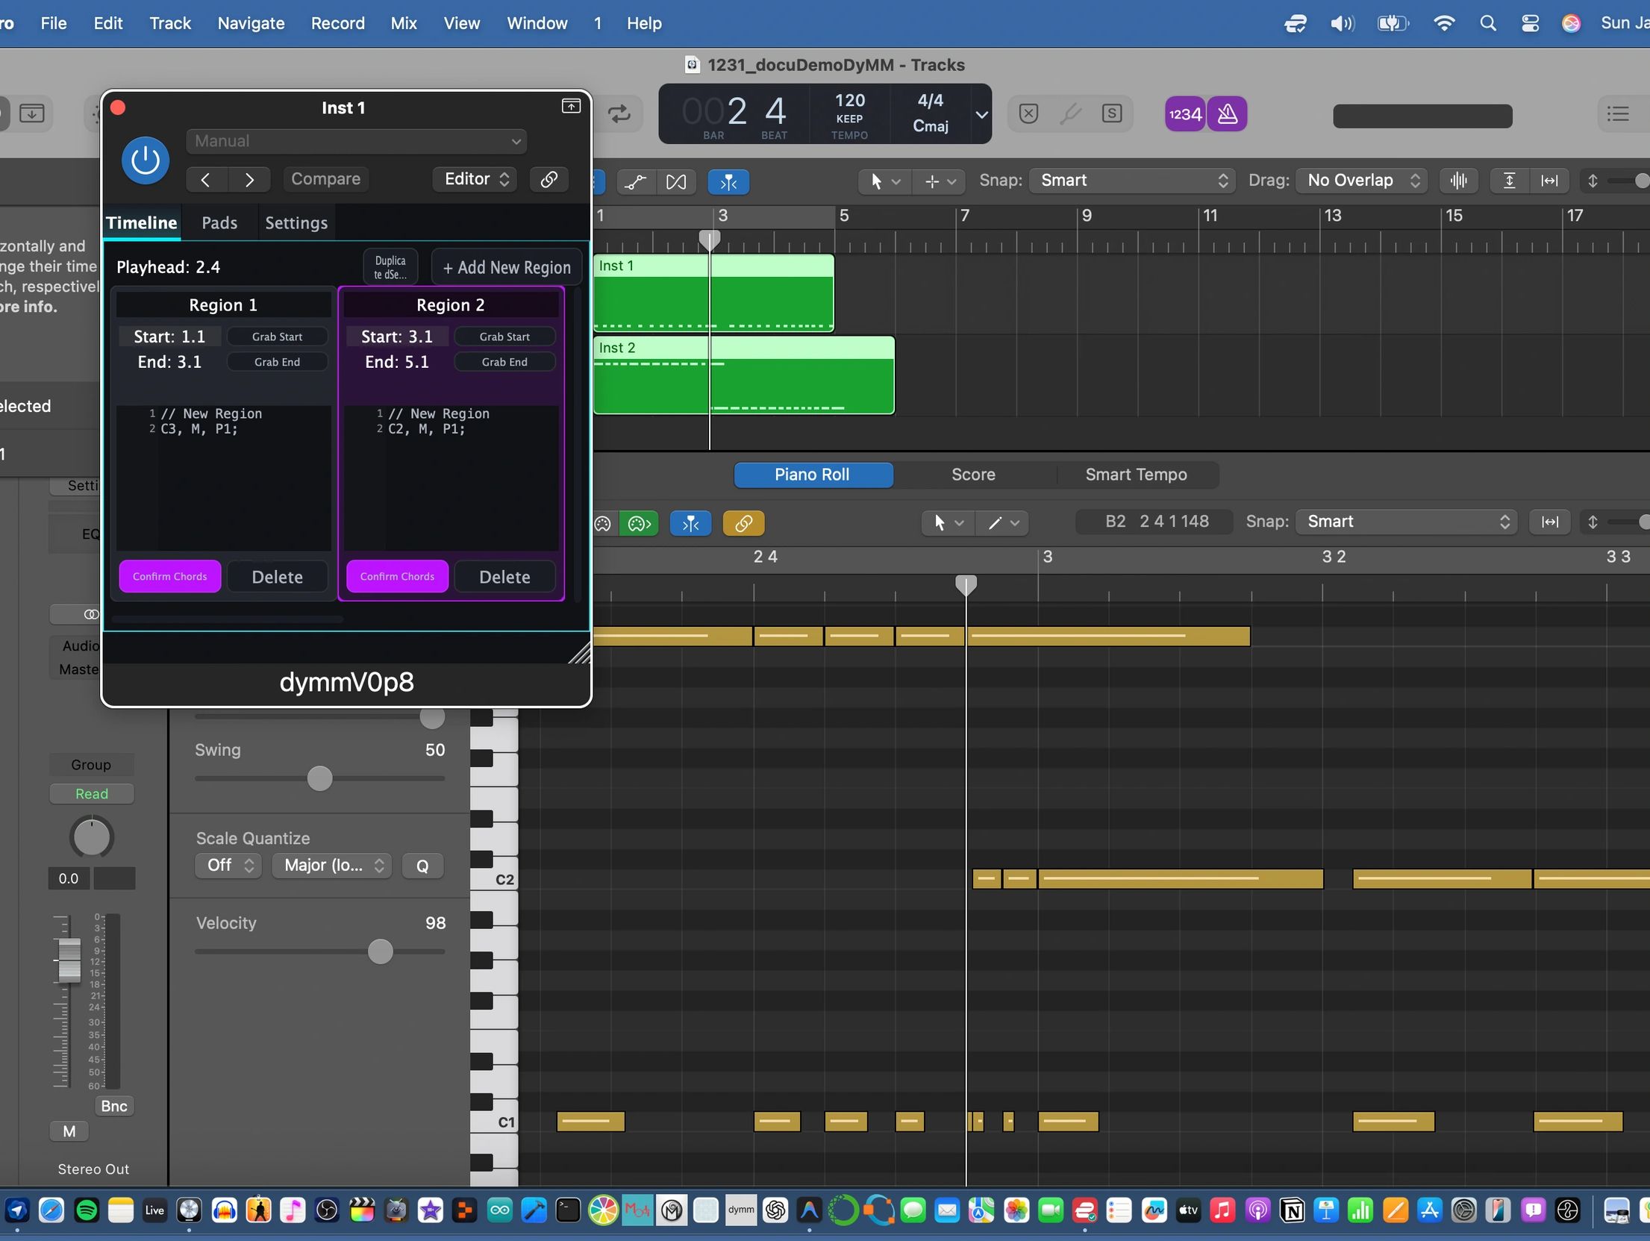Click the Velocity slider knob

click(x=380, y=951)
